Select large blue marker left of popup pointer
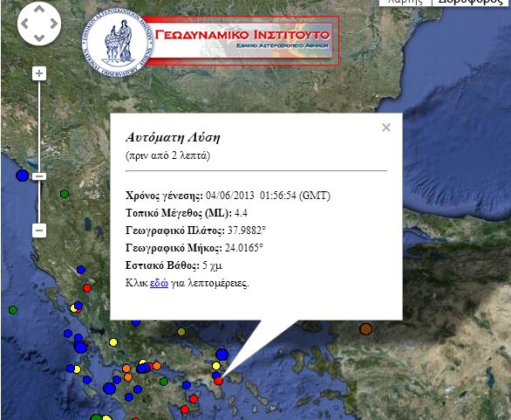Screen dimensions: 511x420 click(x=222, y=355)
